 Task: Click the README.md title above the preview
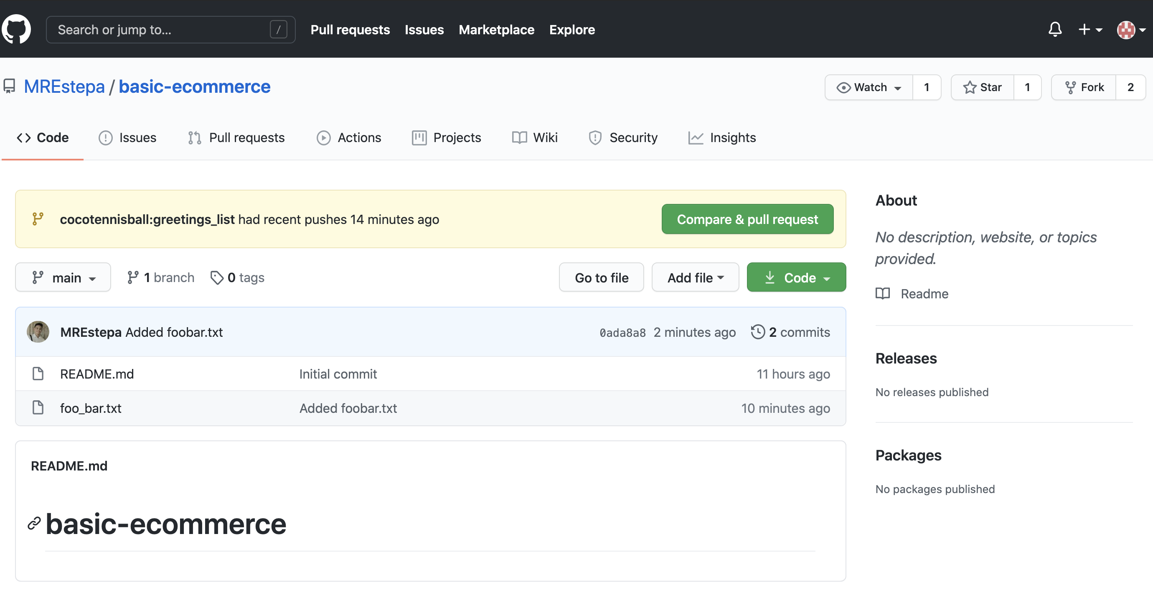coord(69,466)
